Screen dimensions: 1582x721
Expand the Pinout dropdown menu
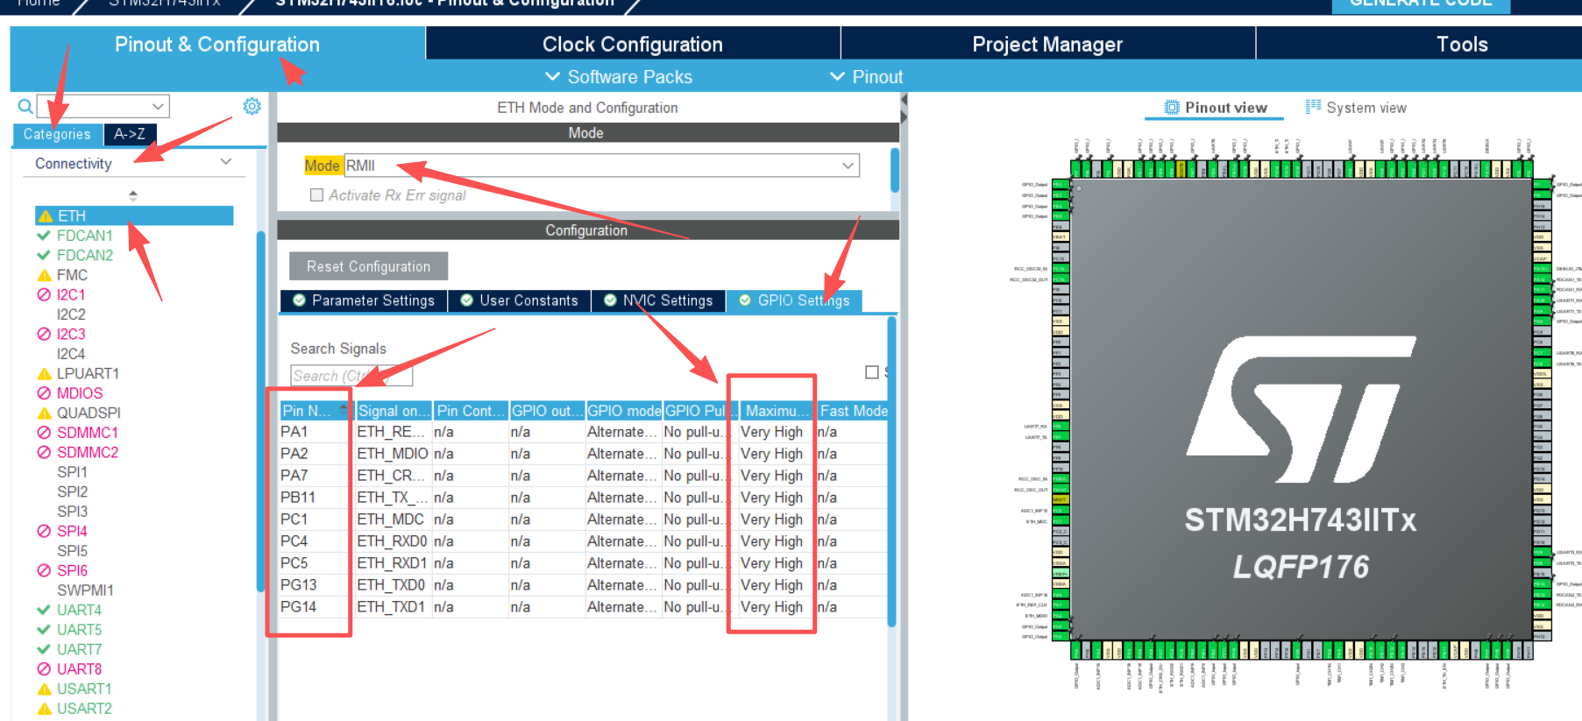pyautogui.click(x=866, y=77)
